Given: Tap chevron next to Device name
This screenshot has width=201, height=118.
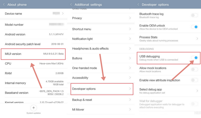Looking at the screenshot, I should coord(63,13).
